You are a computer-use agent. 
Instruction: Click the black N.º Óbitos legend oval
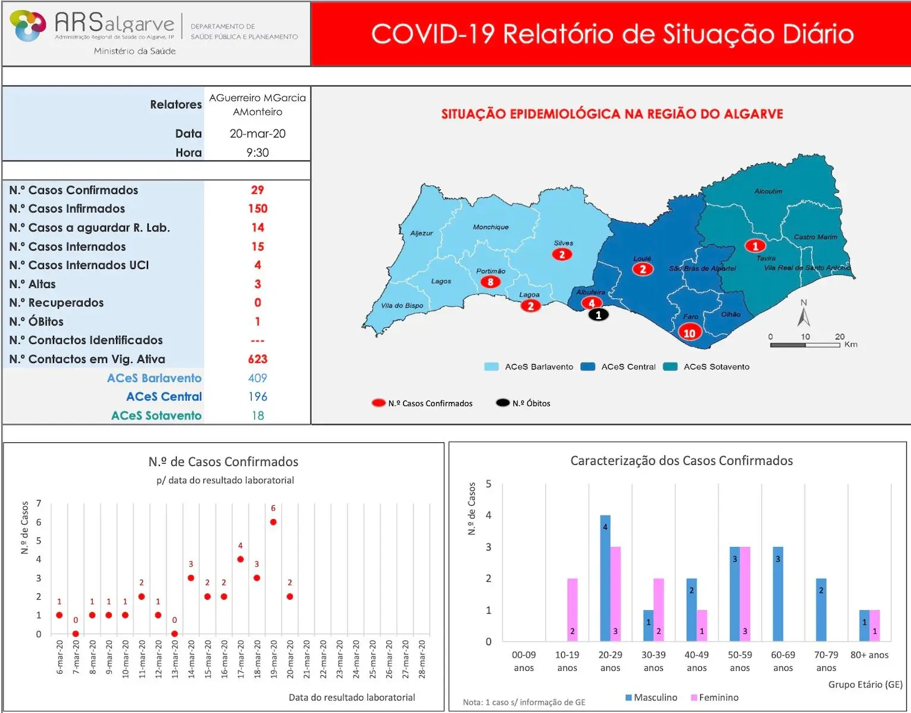click(503, 403)
